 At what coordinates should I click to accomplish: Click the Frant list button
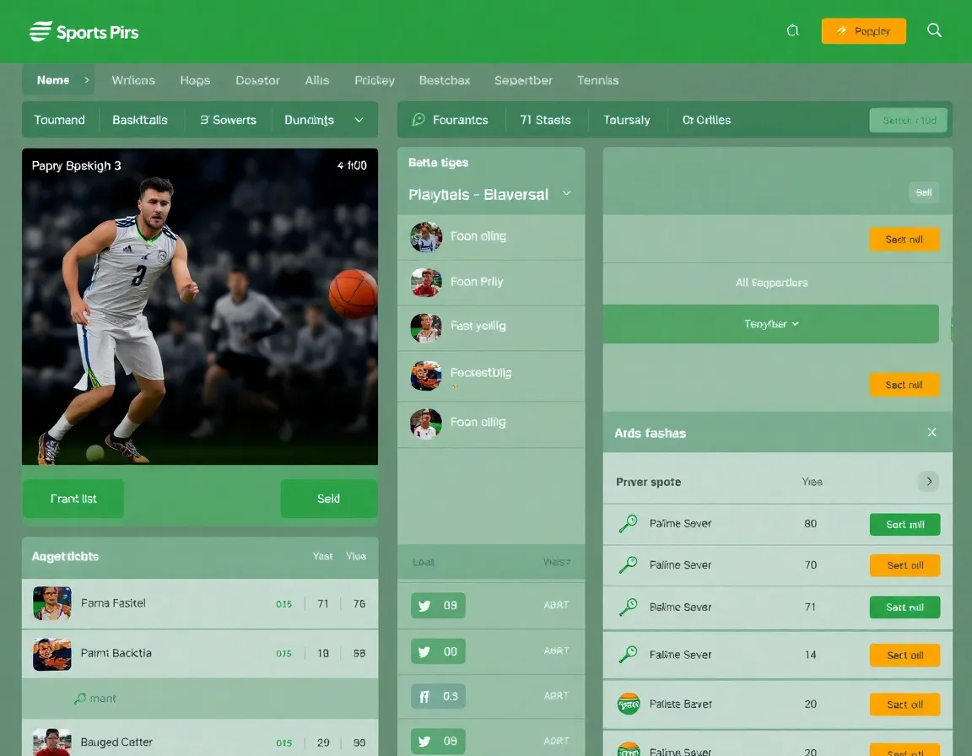click(x=73, y=499)
